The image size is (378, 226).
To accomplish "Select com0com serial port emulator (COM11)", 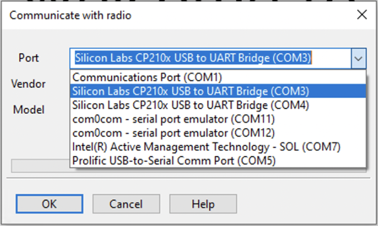I will coord(218,119).
